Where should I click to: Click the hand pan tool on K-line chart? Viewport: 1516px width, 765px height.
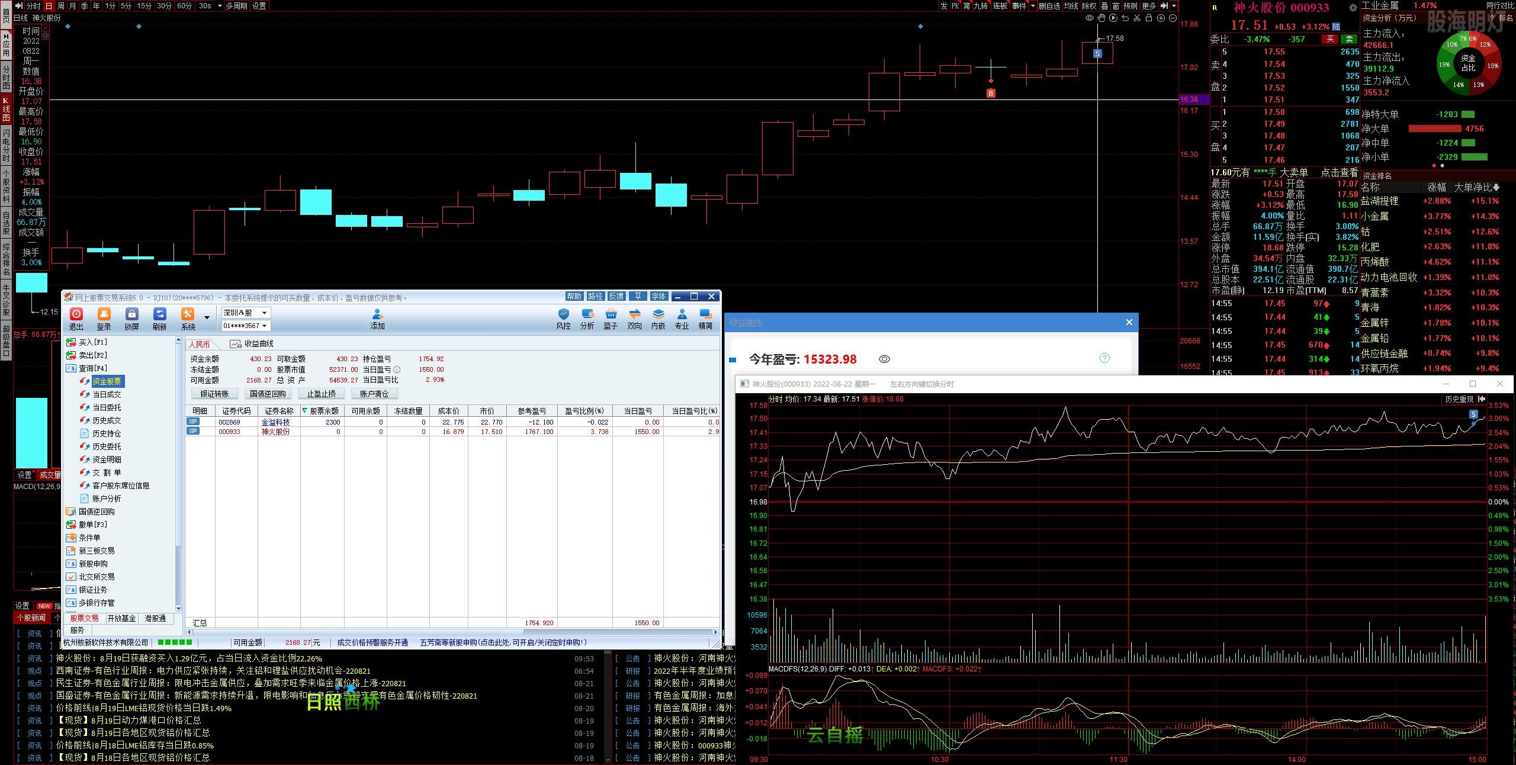point(1101,18)
